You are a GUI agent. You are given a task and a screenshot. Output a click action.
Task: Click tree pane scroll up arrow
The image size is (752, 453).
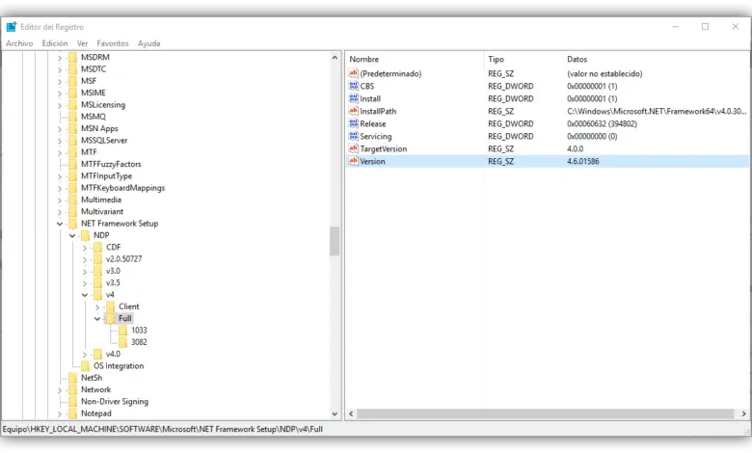[x=335, y=58]
